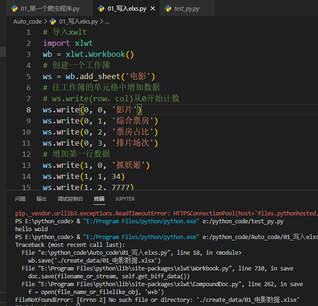Click 'Traceback (most recent call last):' line
Screen dimensions: 318x306
70,245
